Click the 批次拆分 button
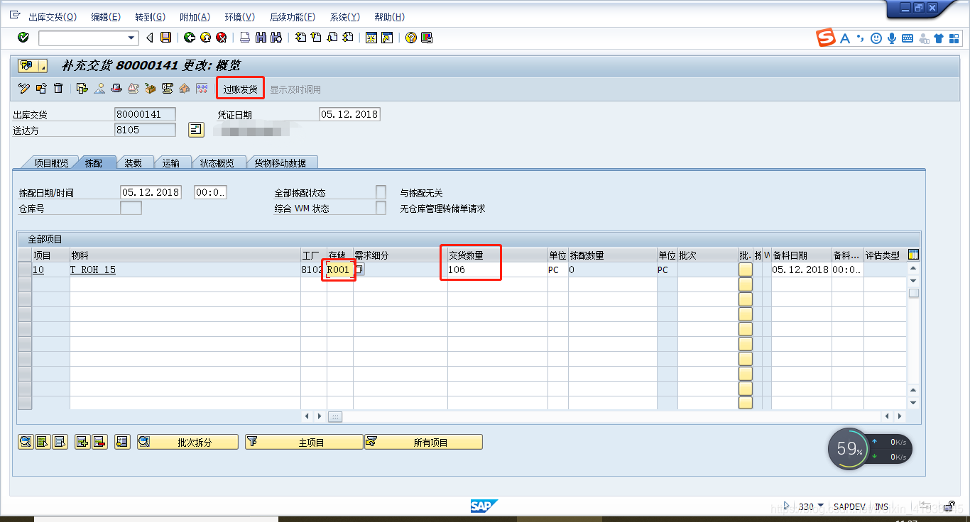 click(x=187, y=442)
